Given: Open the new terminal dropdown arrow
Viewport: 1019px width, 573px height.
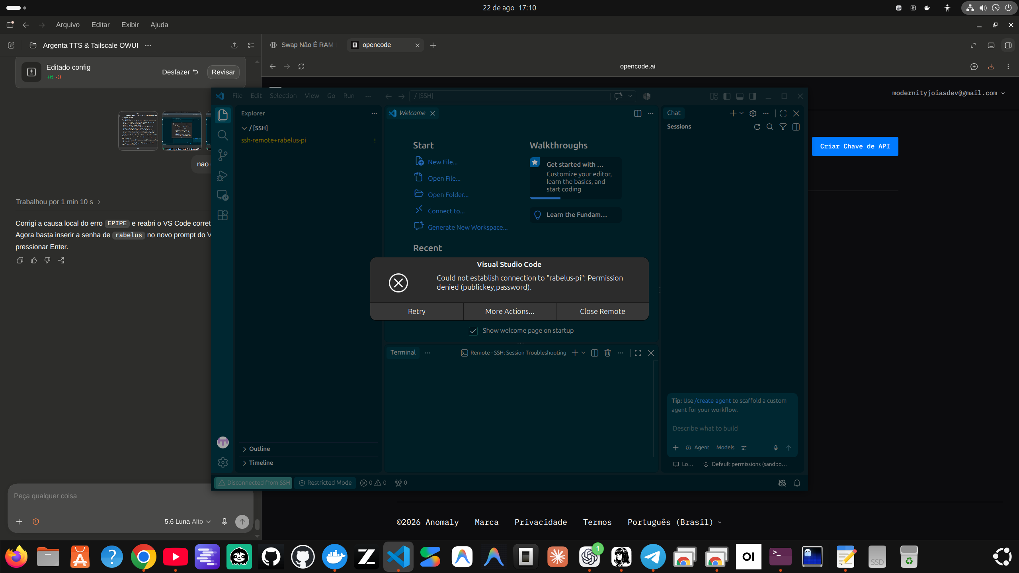Looking at the screenshot, I should click(x=584, y=353).
